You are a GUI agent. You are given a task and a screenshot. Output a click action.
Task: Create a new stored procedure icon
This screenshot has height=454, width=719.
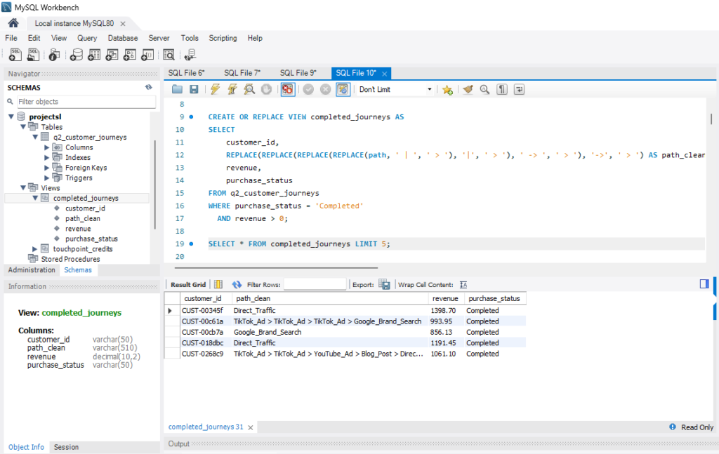click(130, 55)
